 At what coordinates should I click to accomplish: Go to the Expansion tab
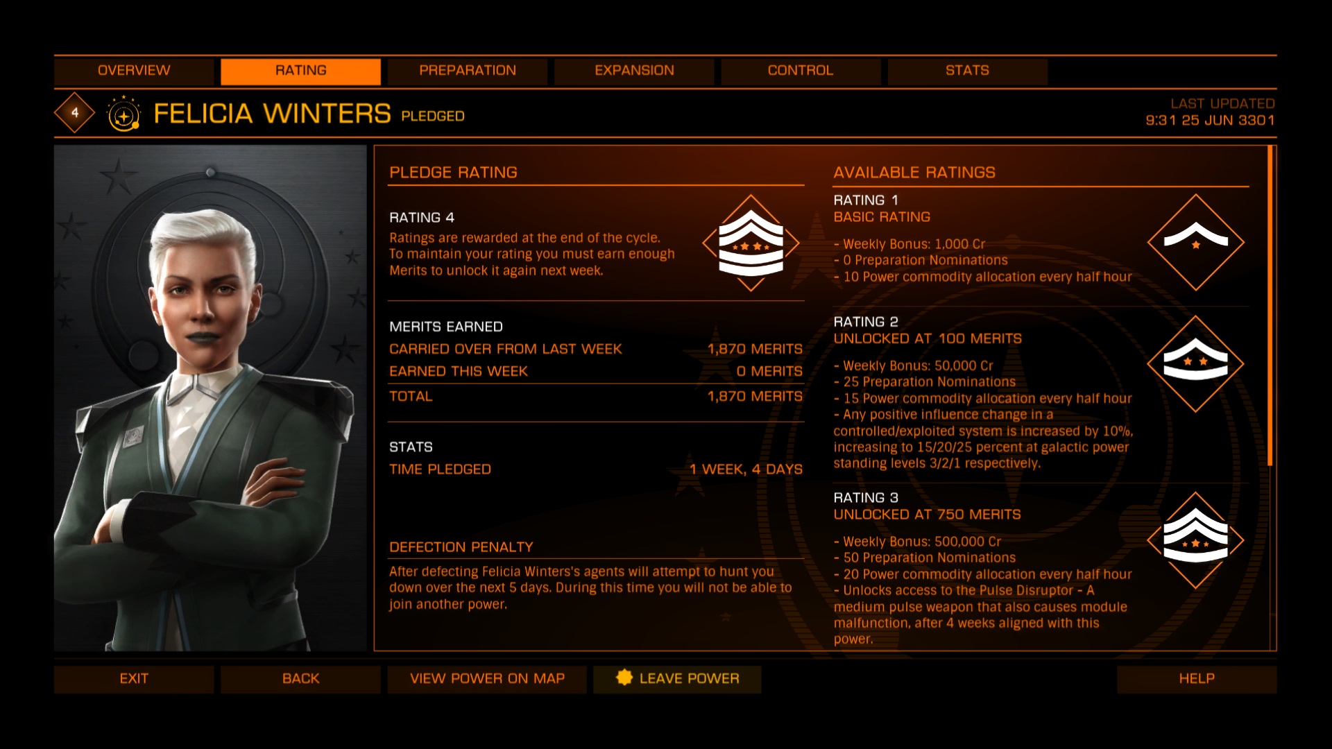[634, 71]
